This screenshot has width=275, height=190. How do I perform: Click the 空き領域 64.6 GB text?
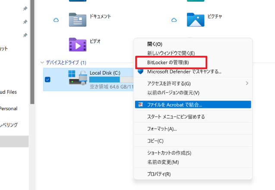111,87
